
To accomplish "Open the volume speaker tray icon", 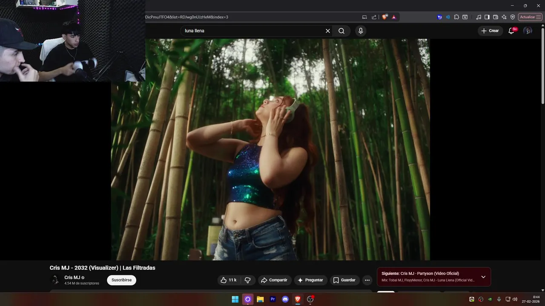I will tap(515, 299).
